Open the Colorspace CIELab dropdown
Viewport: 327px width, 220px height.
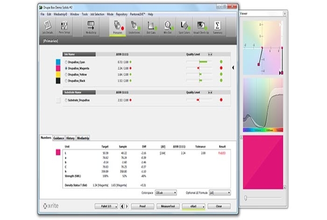(166, 193)
